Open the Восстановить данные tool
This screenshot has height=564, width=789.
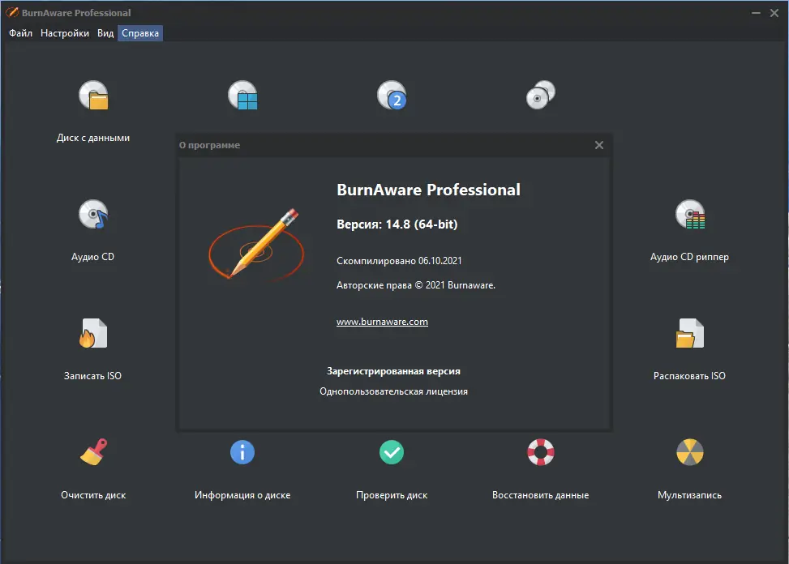point(541,452)
